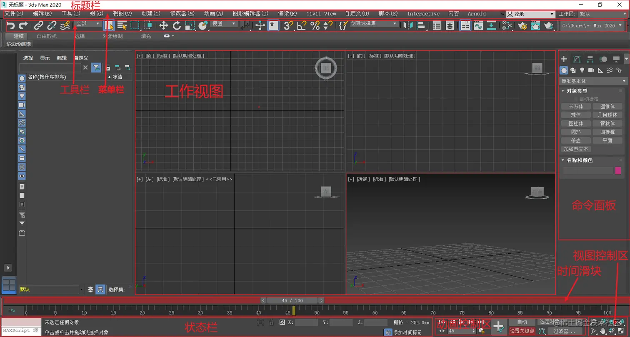Toggle the Percent Snap button
The height and width of the screenshot is (337, 630).
click(x=315, y=26)
